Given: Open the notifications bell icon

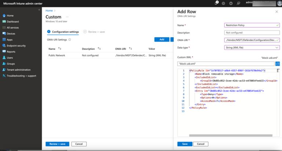Looking at the screenshot, I should (x=216, y=3).
